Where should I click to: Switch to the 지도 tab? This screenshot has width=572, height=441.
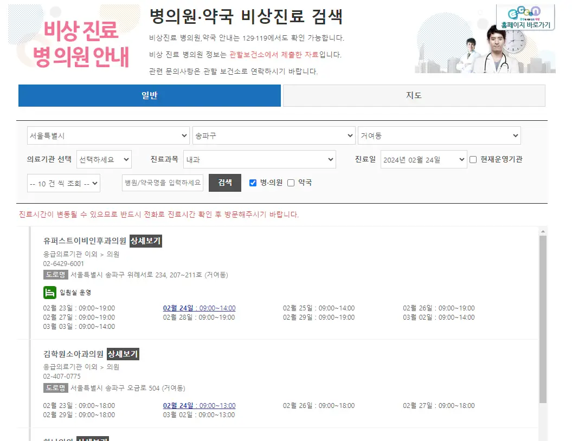point(413,95)
